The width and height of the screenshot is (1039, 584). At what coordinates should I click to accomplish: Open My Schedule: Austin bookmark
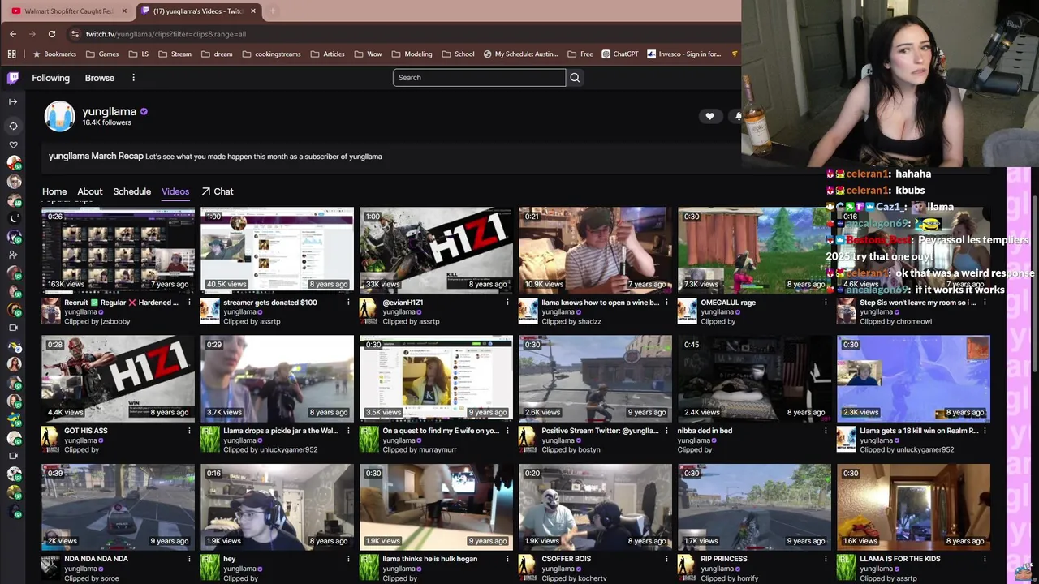520,54
